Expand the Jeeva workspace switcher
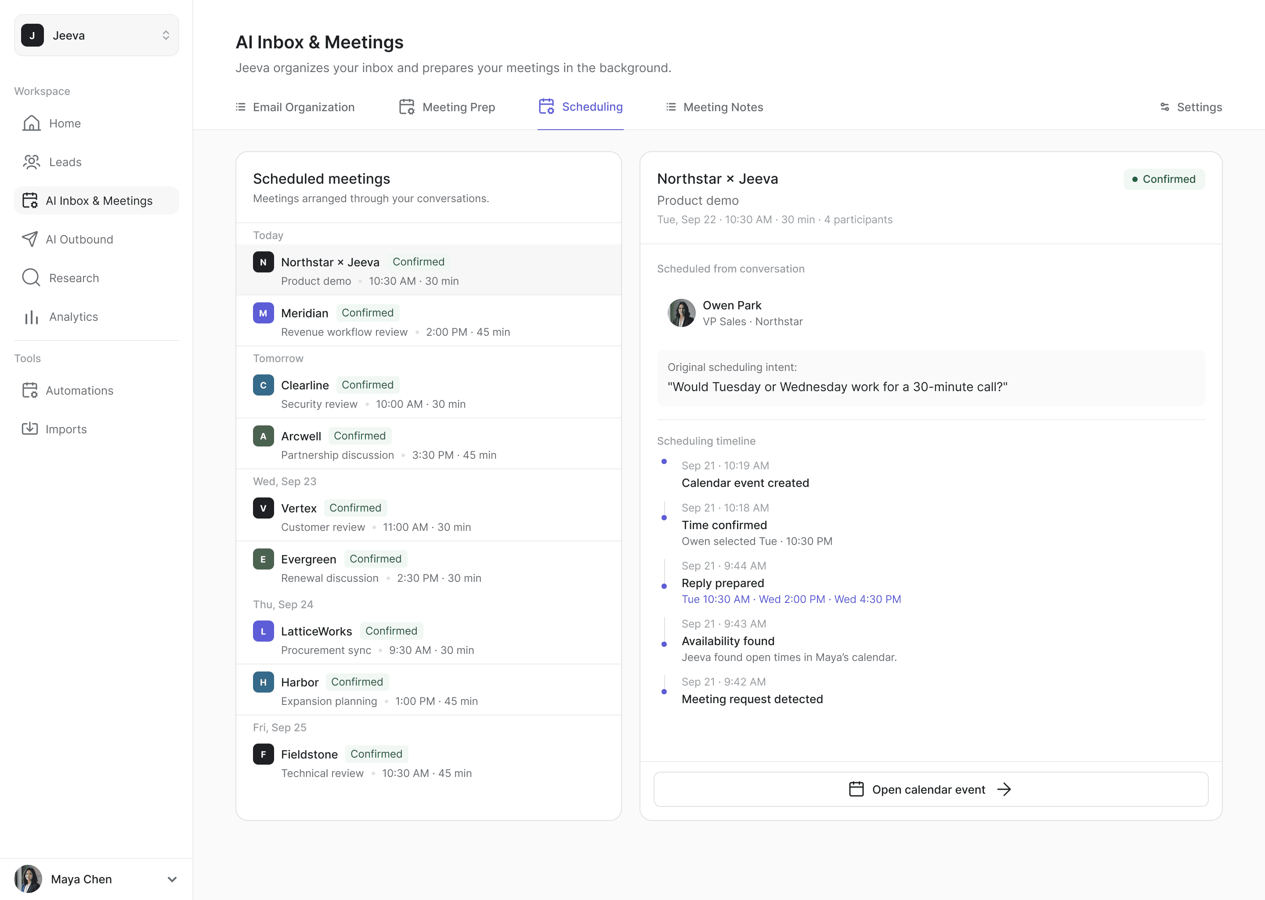 tap(96, 36)
